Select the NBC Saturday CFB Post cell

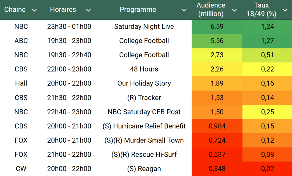tap(144, 112)
